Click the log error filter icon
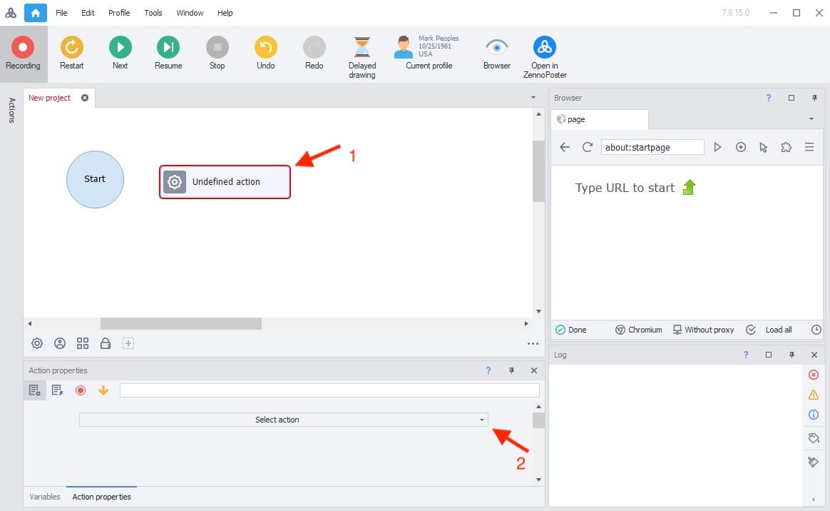The width and height of the screenshot is (830, 511). point(814,375)
